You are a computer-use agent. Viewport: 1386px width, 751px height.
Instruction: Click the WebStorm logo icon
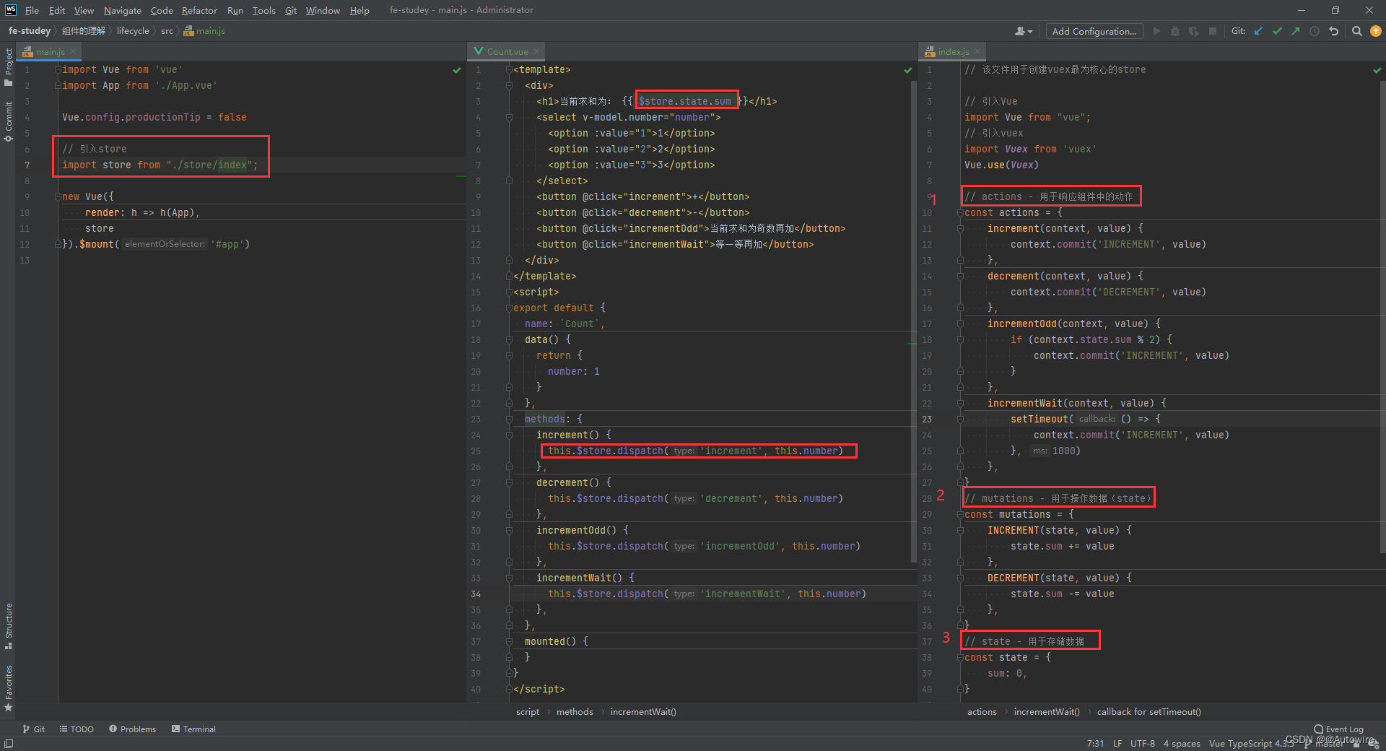click(10, 10)
